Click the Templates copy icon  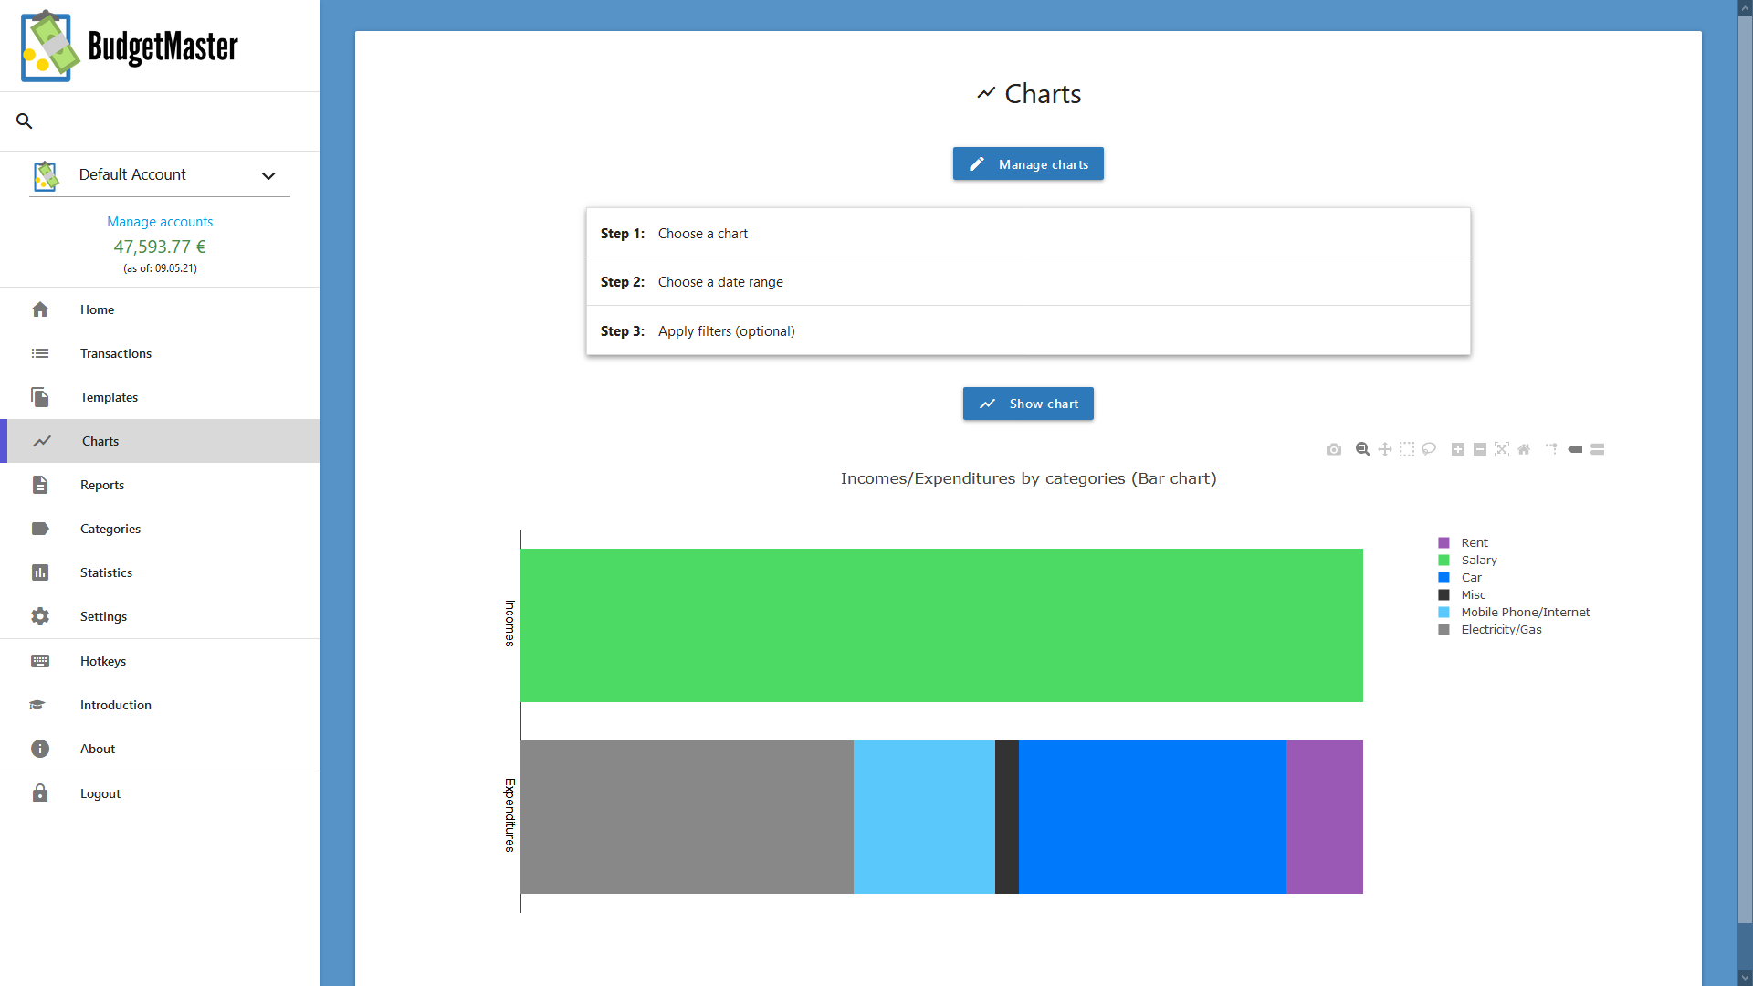pos(40,397)
